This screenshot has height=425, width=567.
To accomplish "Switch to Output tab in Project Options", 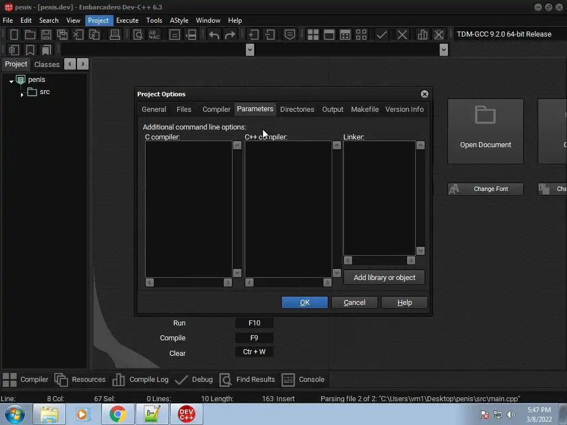I will [333, 109].
